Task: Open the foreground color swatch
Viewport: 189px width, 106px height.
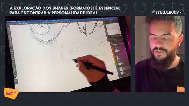Action: [15, 77]
